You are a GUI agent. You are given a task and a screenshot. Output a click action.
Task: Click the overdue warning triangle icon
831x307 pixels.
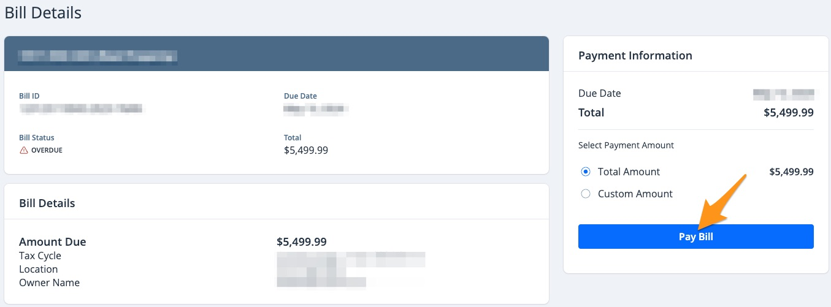click(24, 150)
